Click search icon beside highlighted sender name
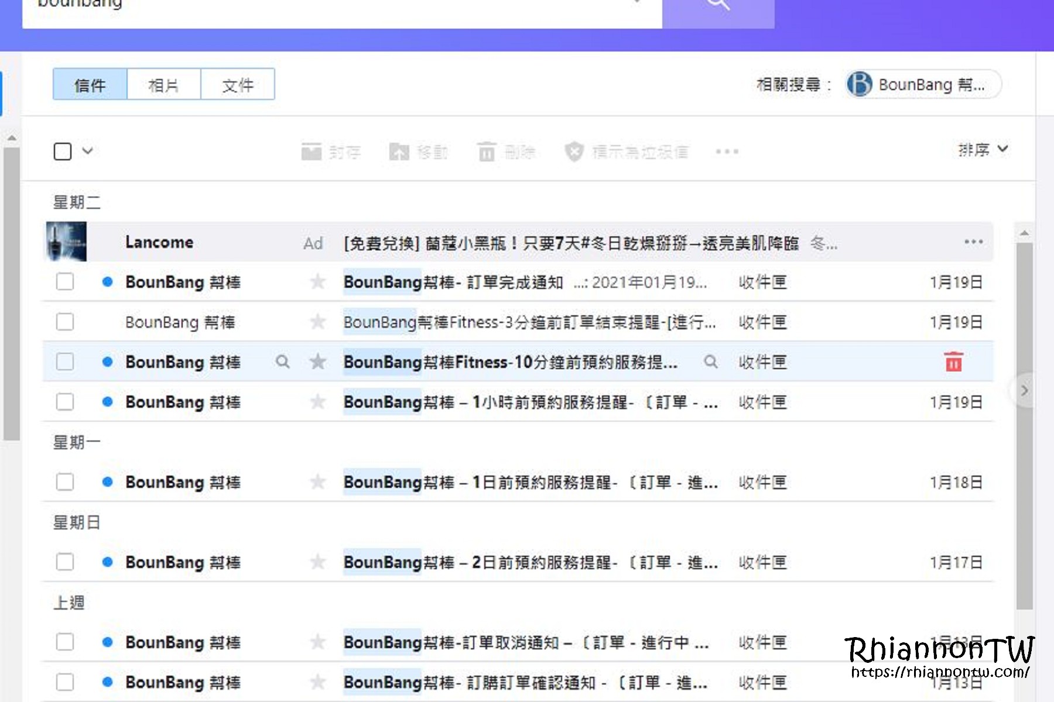 283,362
